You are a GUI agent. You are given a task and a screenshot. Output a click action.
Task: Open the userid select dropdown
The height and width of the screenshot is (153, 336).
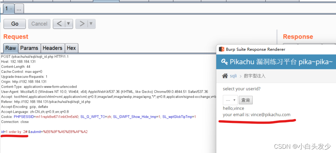[230, 100]
